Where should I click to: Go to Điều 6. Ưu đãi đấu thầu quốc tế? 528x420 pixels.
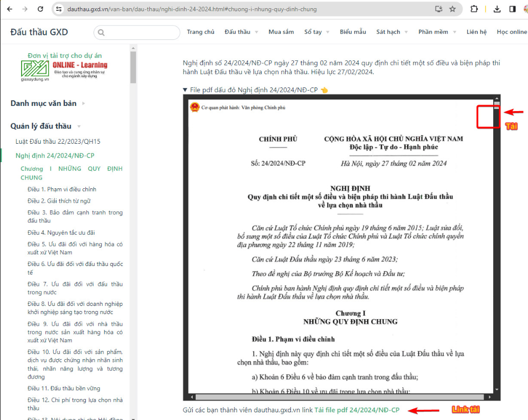point(75,268)
